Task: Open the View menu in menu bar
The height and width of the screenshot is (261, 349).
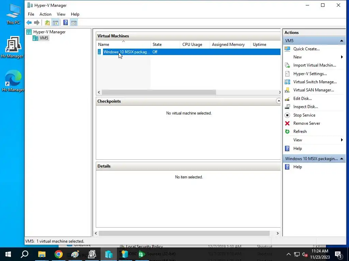Action: [x=61, y=14]
